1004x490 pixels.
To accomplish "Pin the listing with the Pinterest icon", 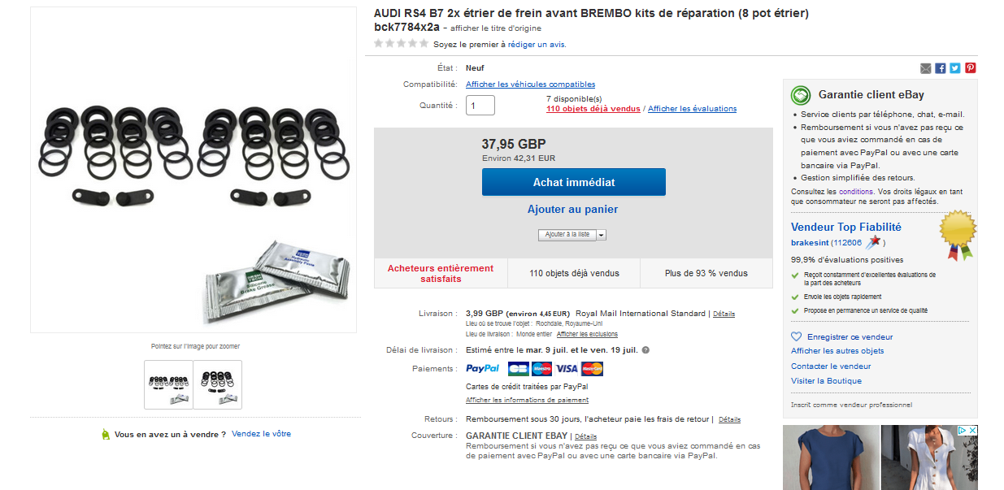I will (970, 68).
